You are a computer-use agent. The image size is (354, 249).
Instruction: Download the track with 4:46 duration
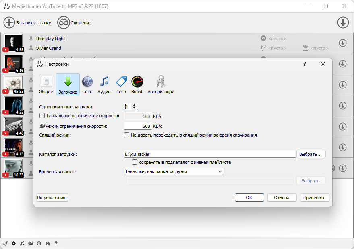click(342, 126)
